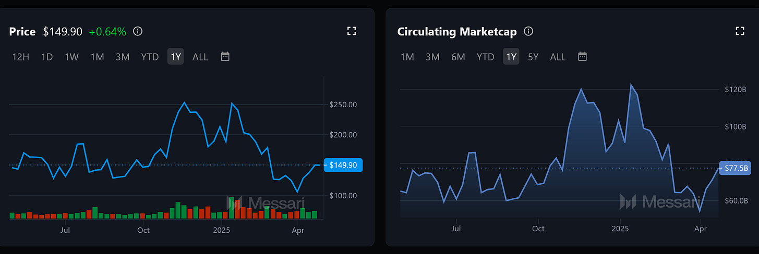
Task: Select YTD range on Marketcap chart
Action: click(485, 57)
